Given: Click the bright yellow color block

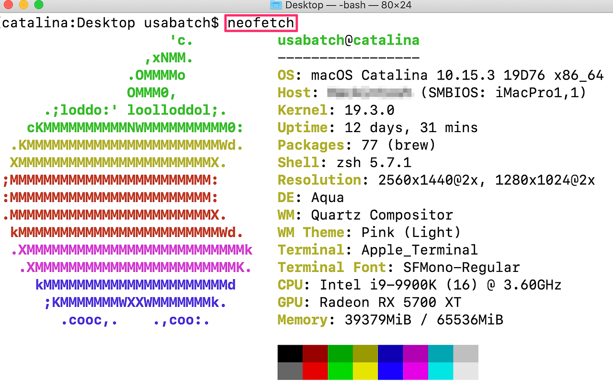Looking at the screenshot, I should 365,371.
